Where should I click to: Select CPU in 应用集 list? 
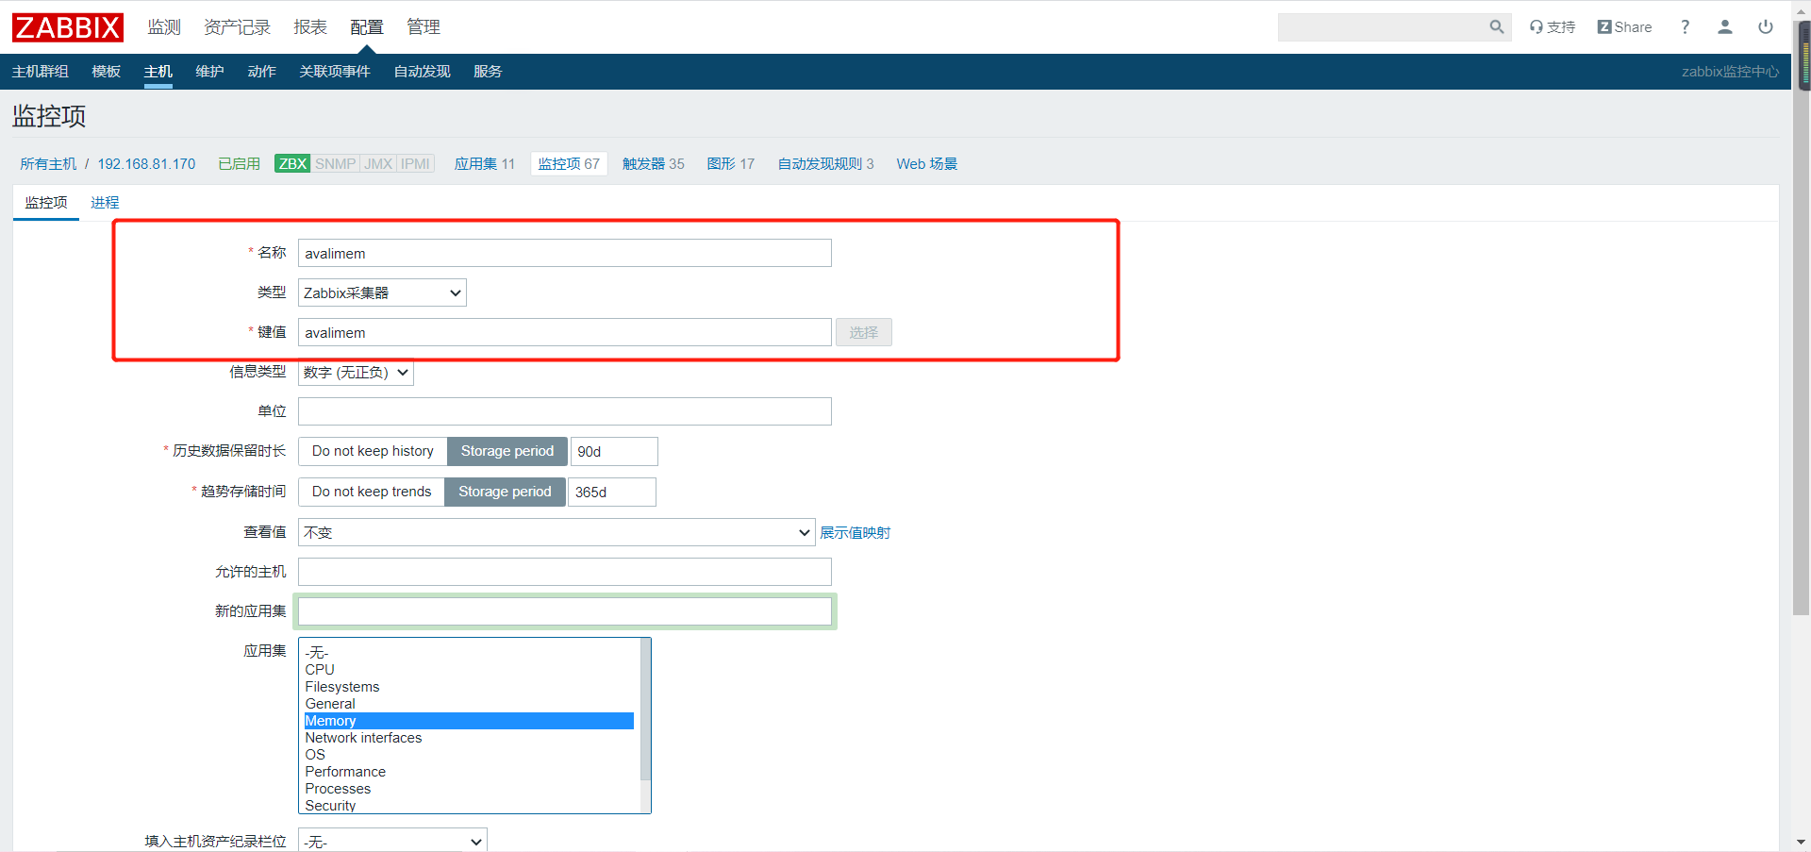469,670
